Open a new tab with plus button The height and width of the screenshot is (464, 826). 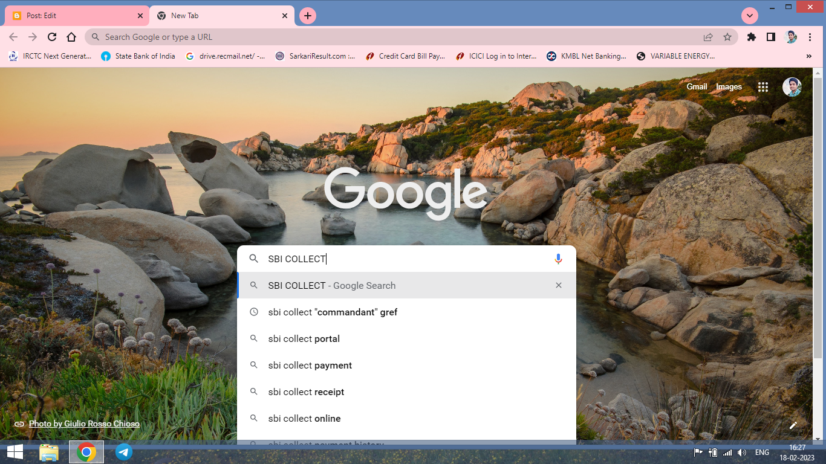[x=308, y=16]
